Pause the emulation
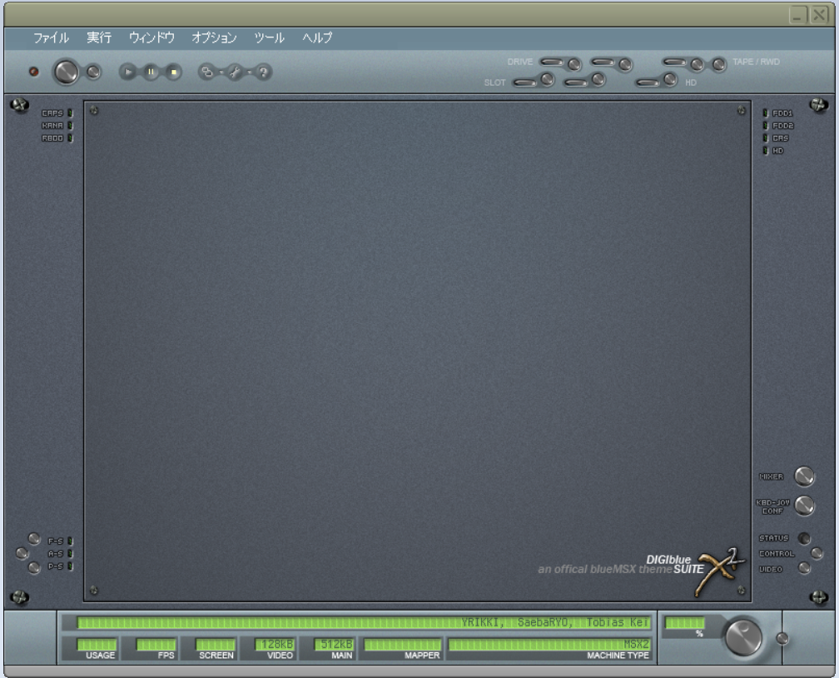 coord(151,72)
